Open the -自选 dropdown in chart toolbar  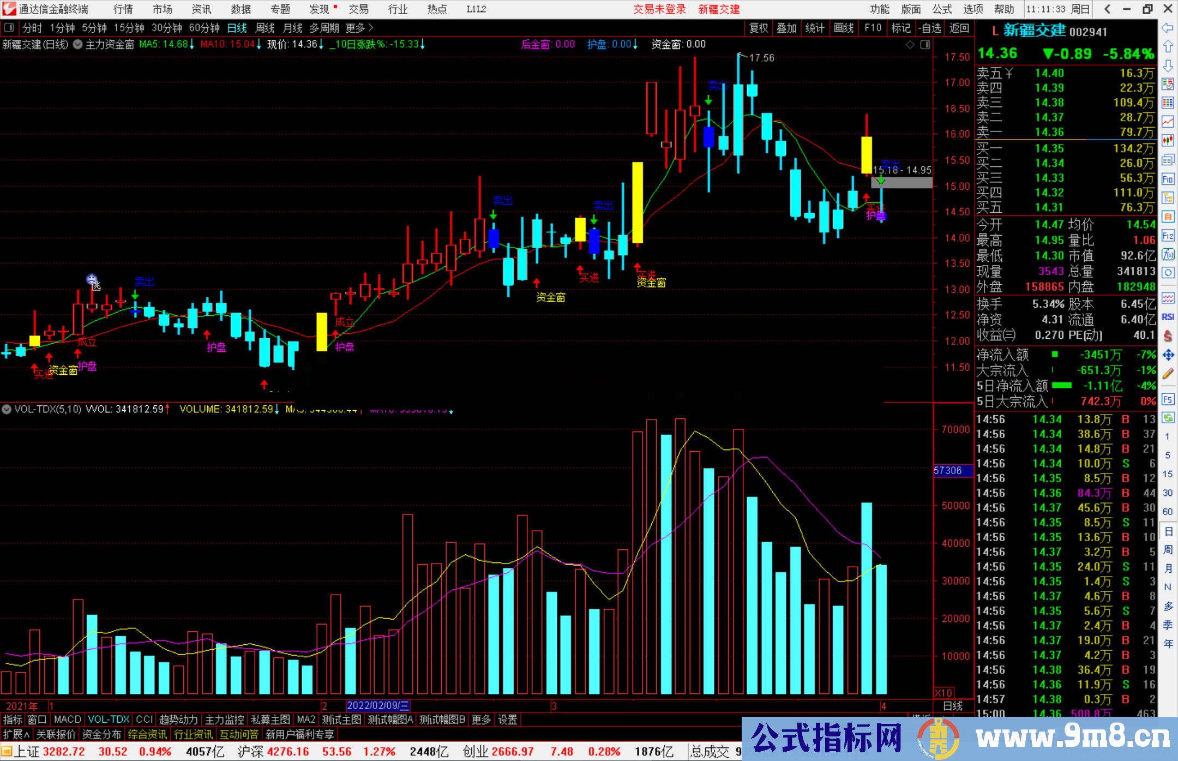click(x=929, y=28)
